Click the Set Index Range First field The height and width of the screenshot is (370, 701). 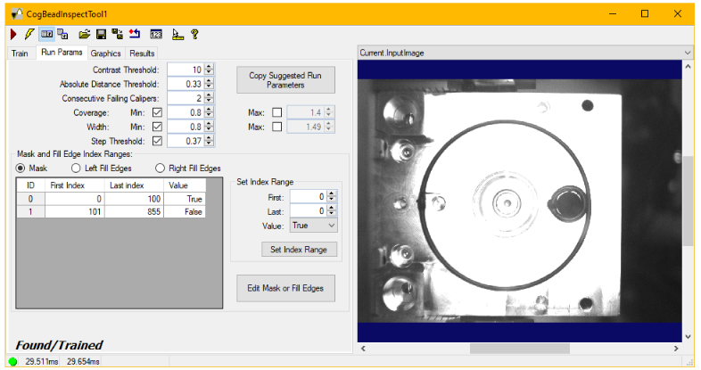point(308,197)
